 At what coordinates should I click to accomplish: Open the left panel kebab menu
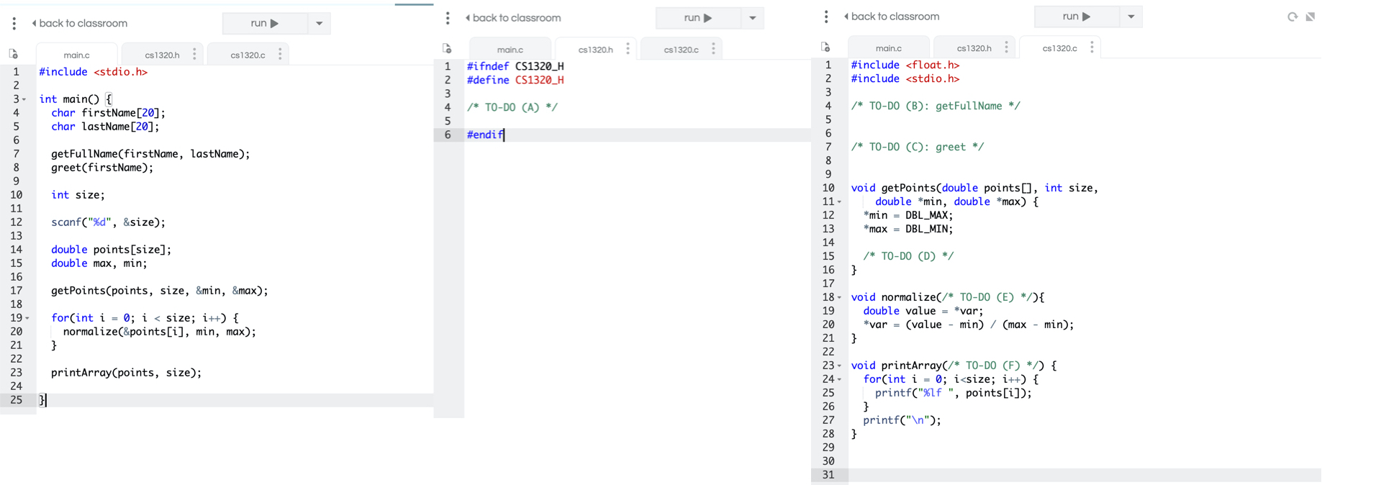[x=14, y=23]
